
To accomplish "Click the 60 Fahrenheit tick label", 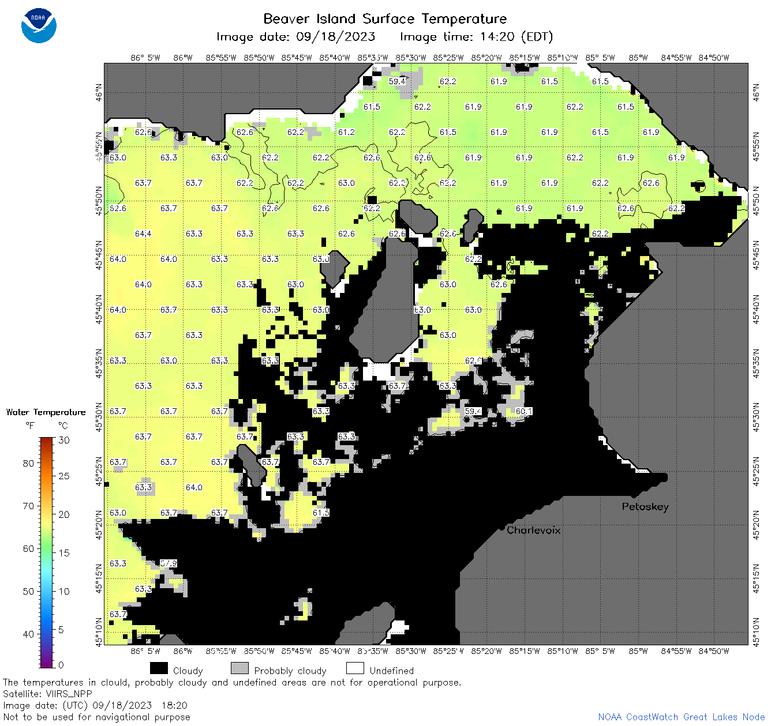I will [28, 548].
